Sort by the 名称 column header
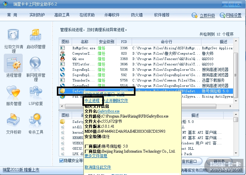Viewport: 246px width, 175px height. (x=84, y=42)
